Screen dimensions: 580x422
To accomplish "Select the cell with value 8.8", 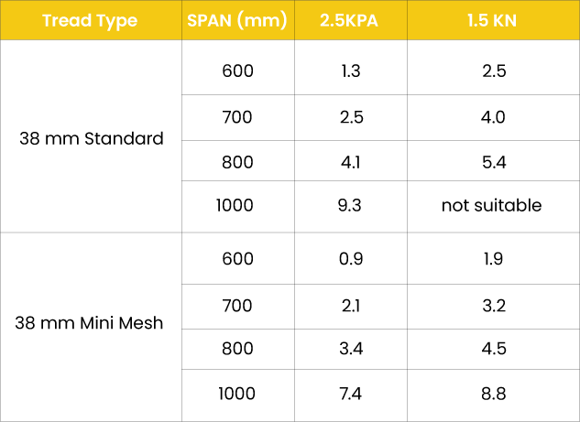I will point(491,394).
